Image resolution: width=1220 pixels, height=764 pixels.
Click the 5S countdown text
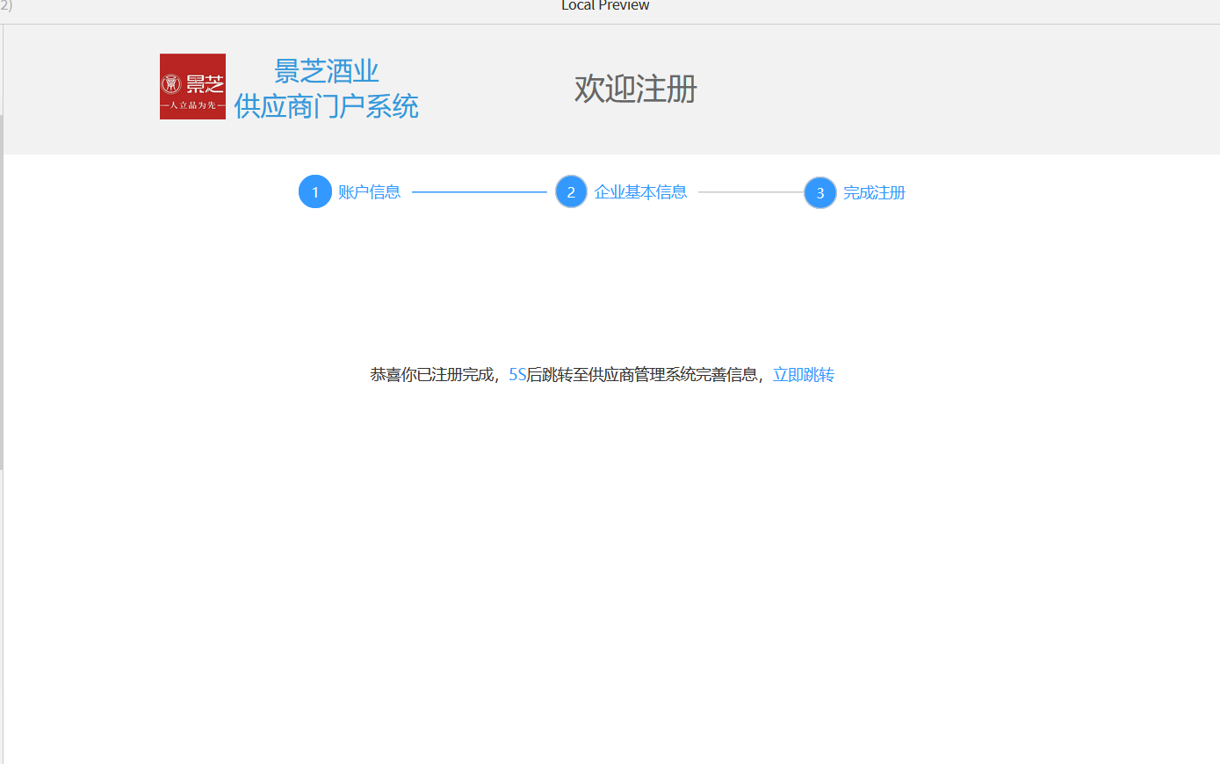click(517, 375)
